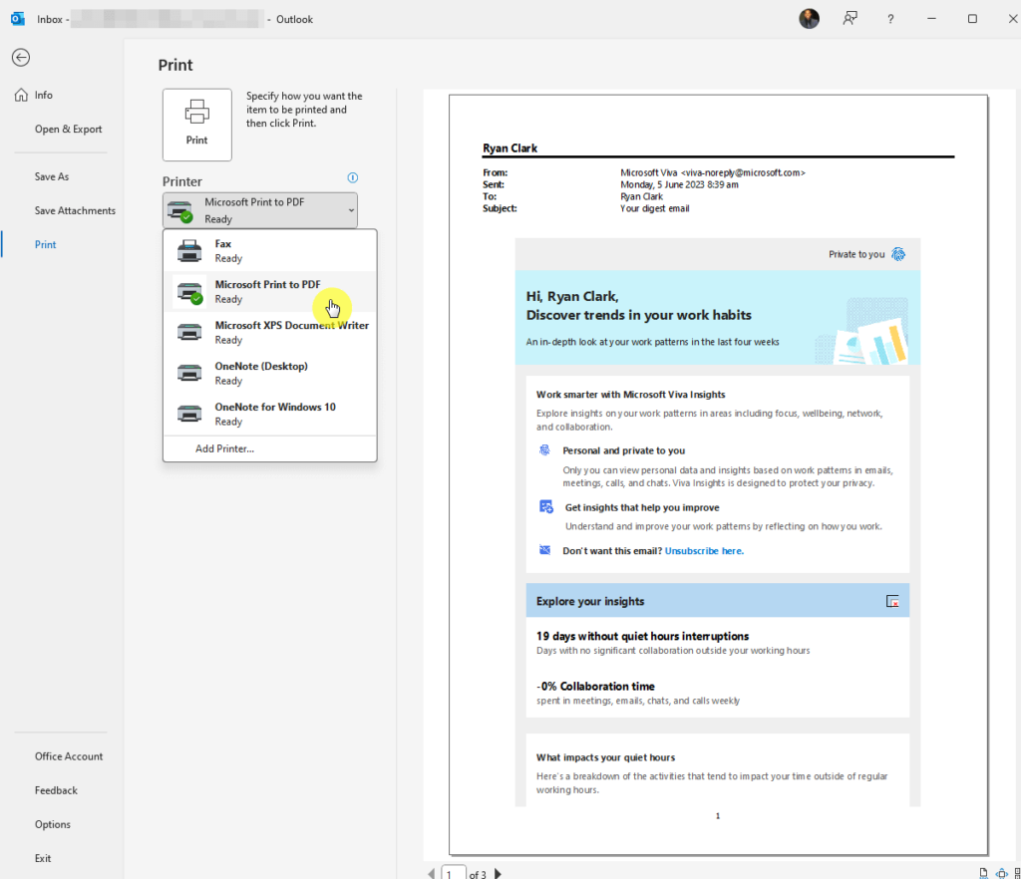Open the Office Account page

[x=69, y=756]
